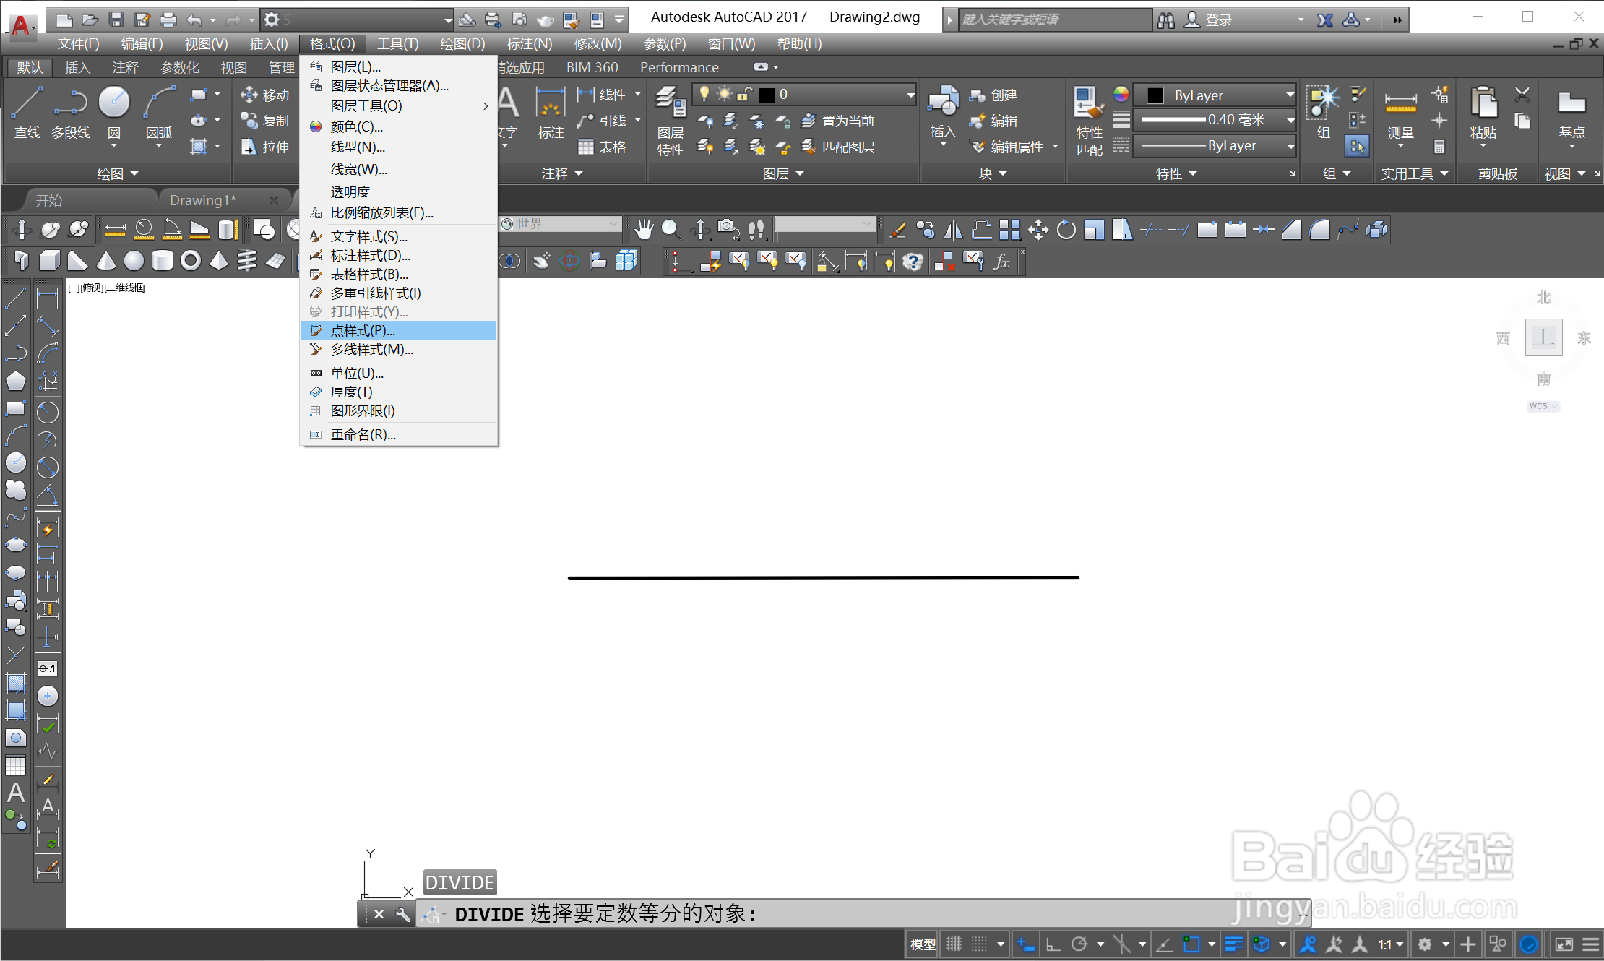Open the 0.40 毫米 lineweight dropdown
Viewport: 1604px width, 961px height.
1290,120
